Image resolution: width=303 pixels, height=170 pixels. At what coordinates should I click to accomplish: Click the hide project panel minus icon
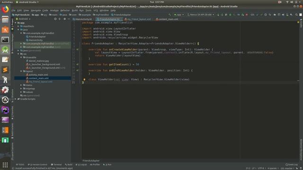(x=69, y=19)
